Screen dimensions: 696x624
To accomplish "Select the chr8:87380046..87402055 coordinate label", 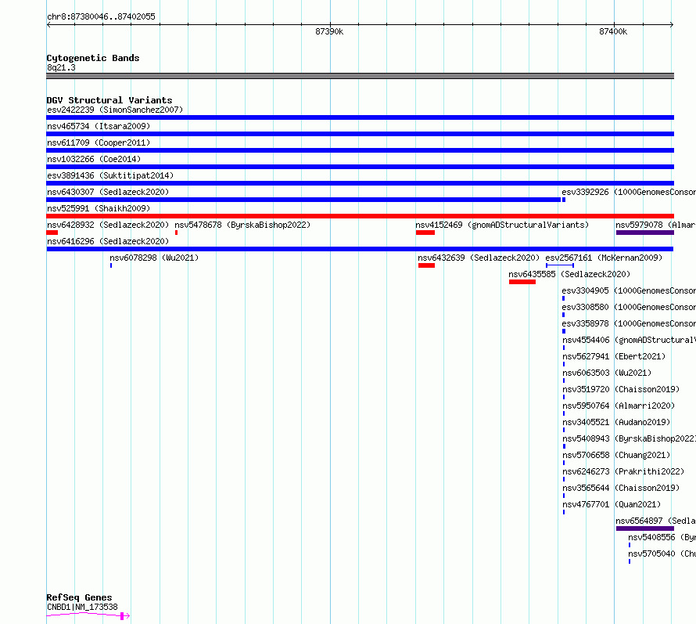I will (x=101, y=17).
